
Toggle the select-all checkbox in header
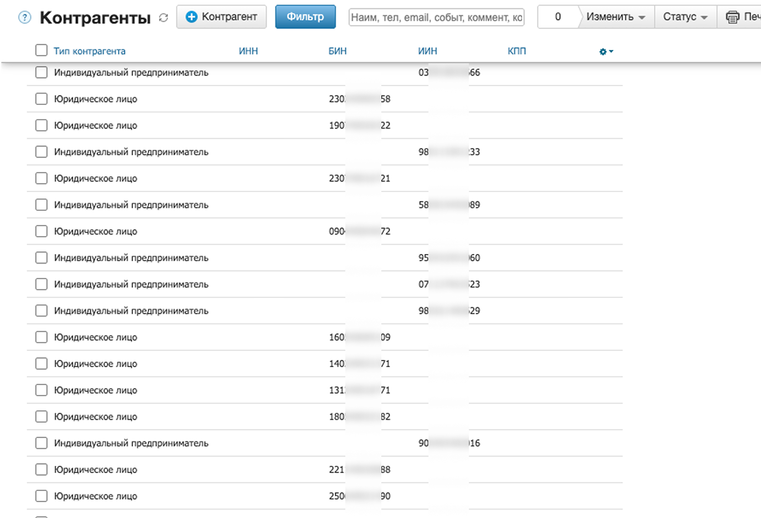click(42, 50)
